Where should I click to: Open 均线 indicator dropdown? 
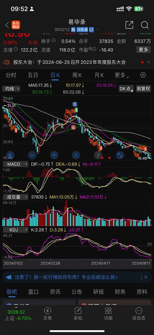[11, 89]
